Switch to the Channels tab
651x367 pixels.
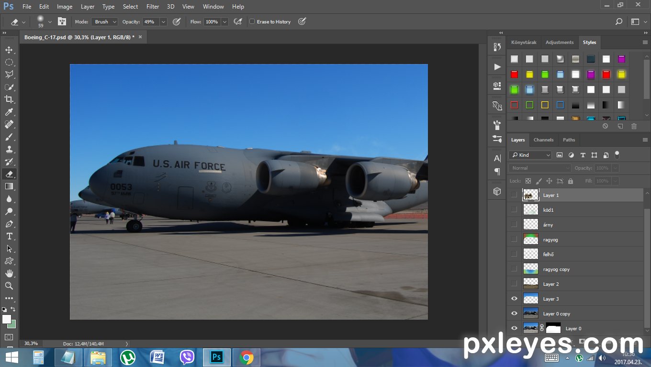point(543,140)
